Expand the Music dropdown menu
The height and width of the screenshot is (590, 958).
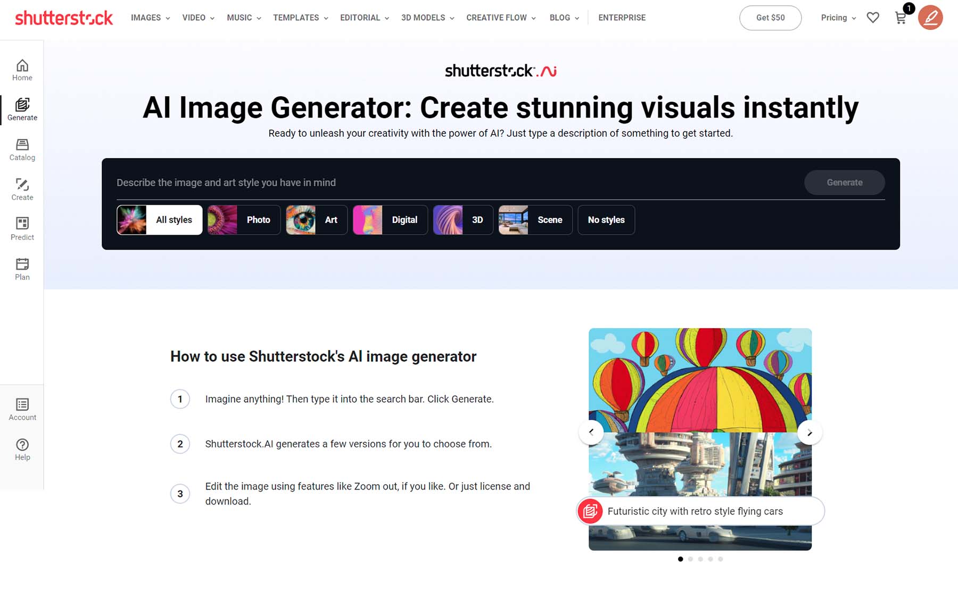pyautogui.click(x=244, y=18)
